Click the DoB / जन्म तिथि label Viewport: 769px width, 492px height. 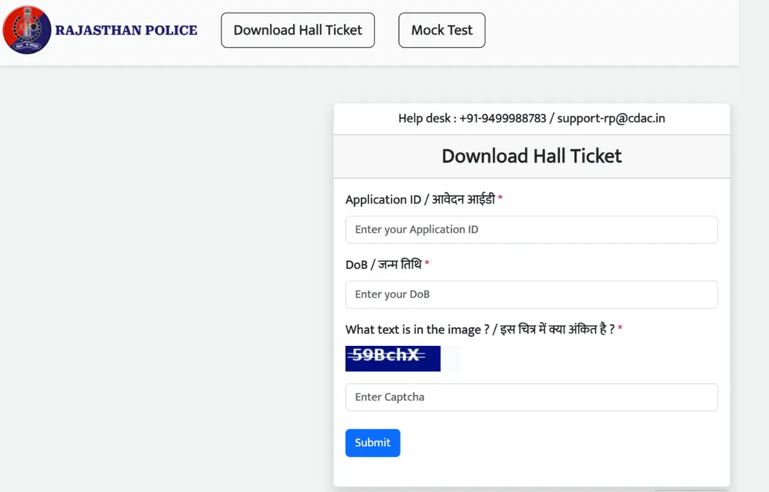[x=387, y=264]
